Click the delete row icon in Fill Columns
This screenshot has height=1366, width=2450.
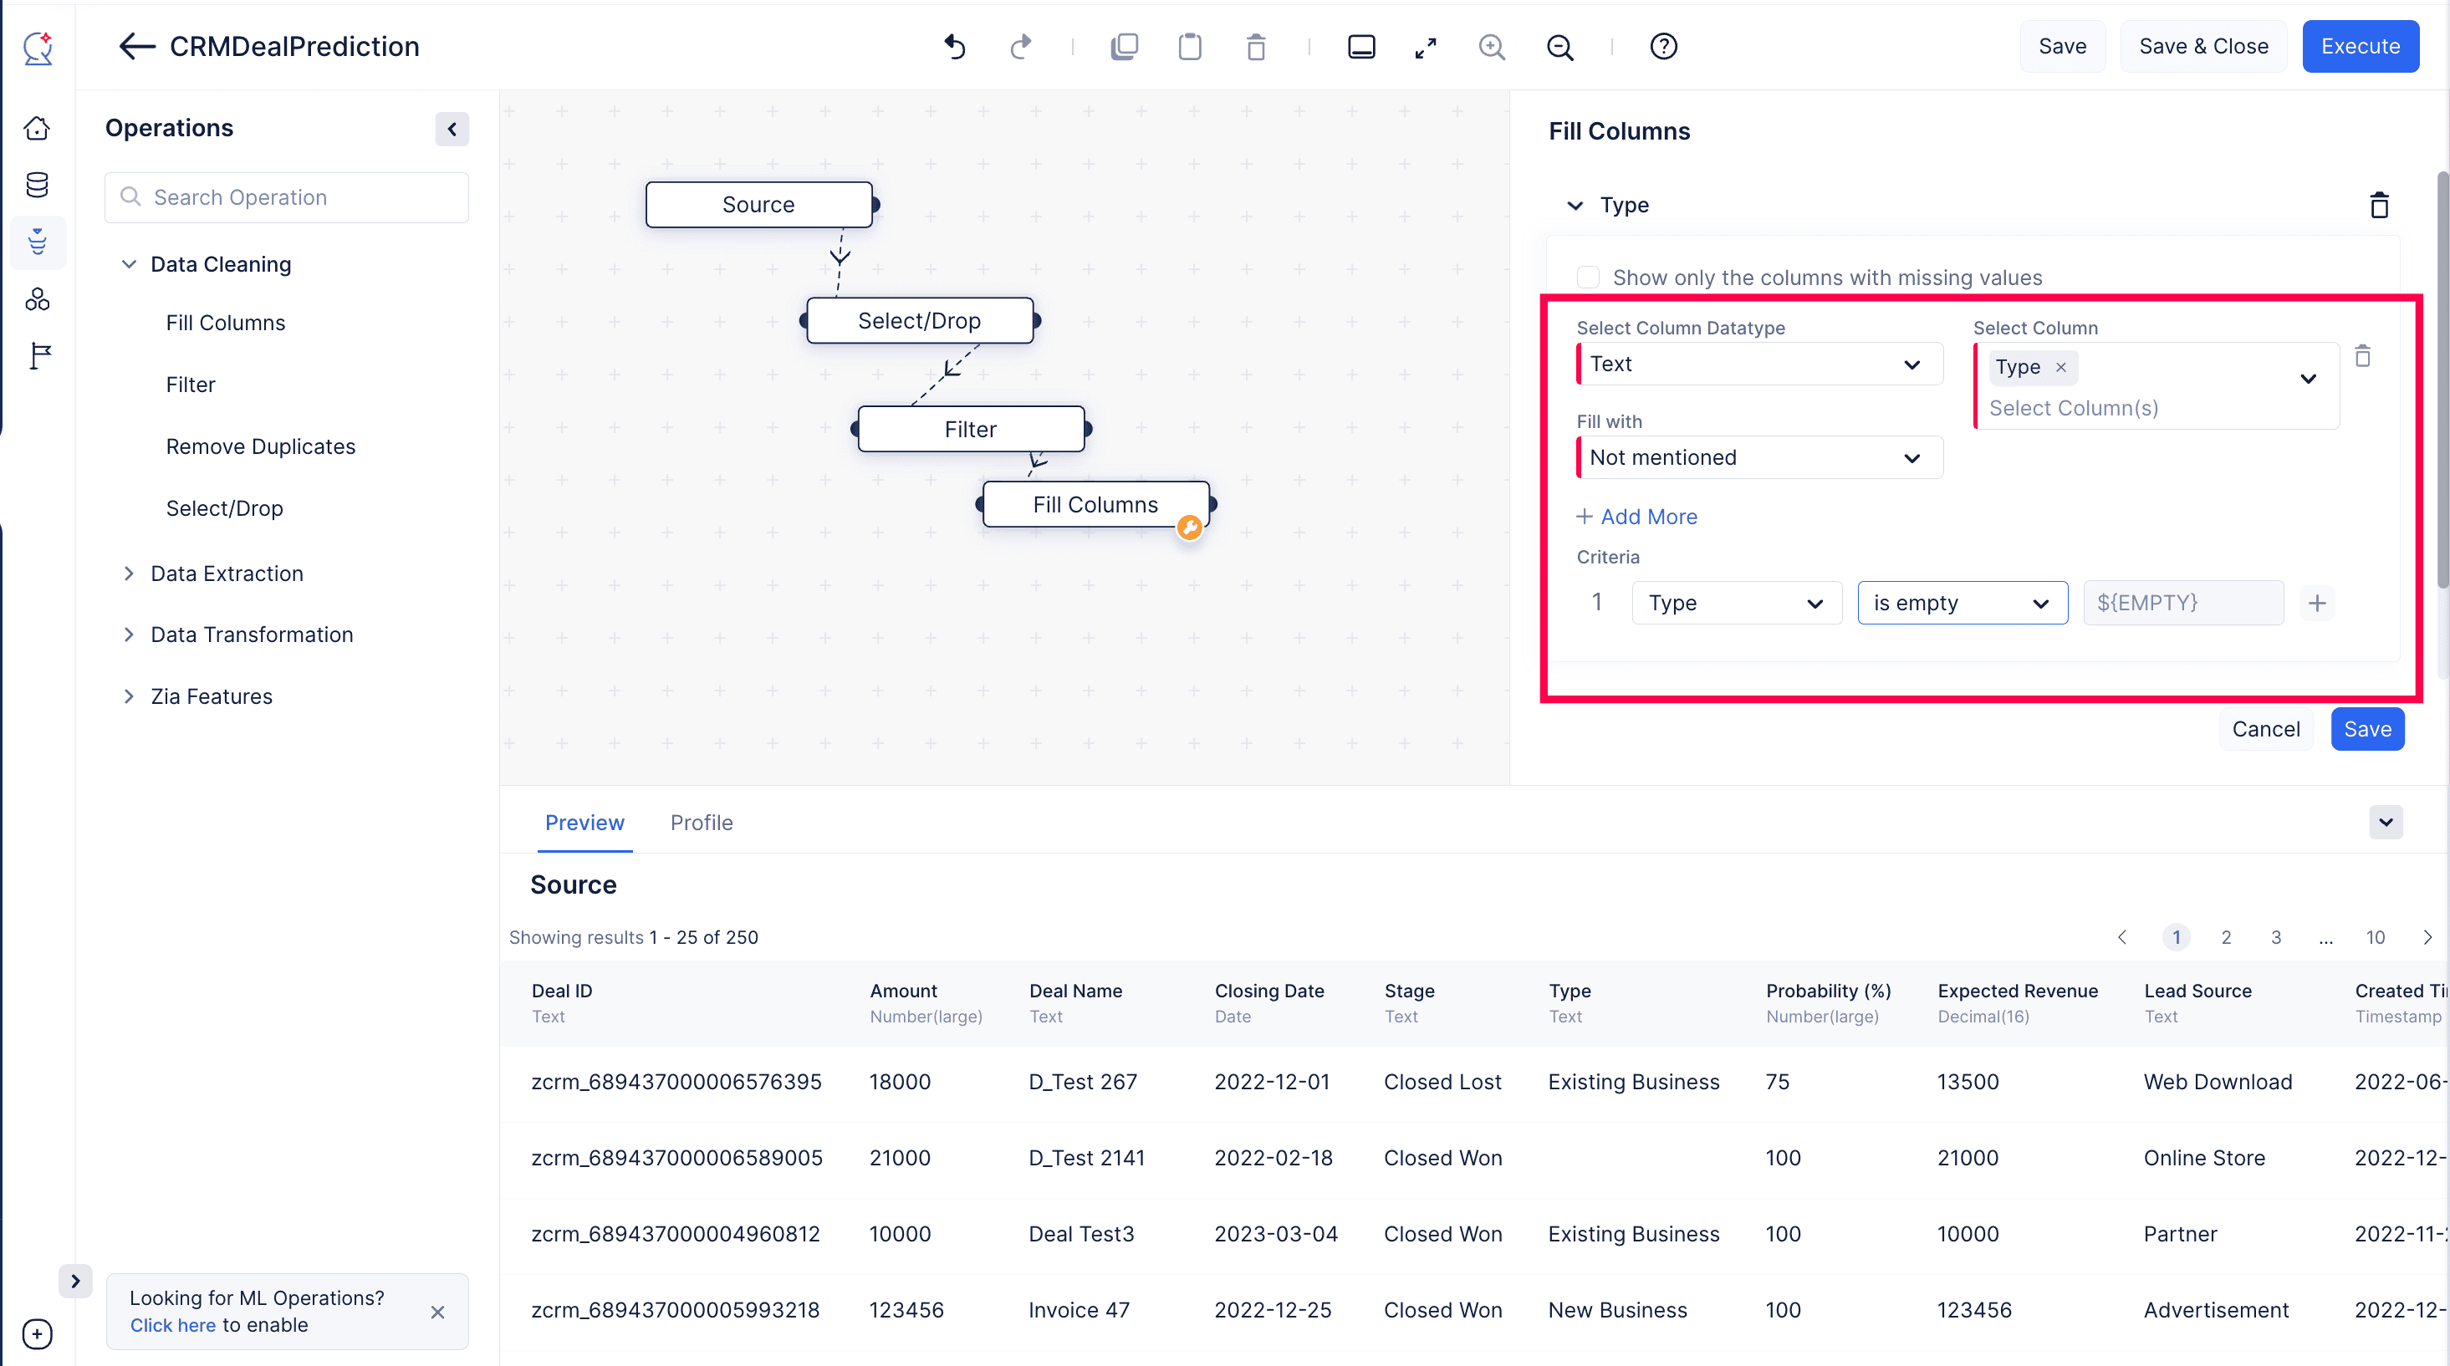point(2364,357)
